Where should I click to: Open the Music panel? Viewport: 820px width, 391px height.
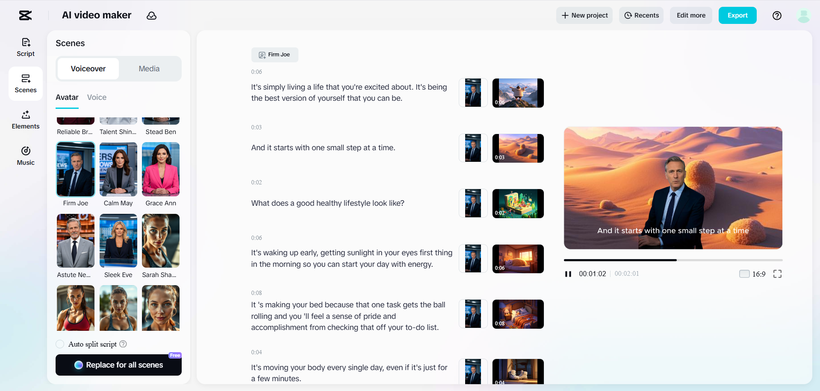(25, 155)
